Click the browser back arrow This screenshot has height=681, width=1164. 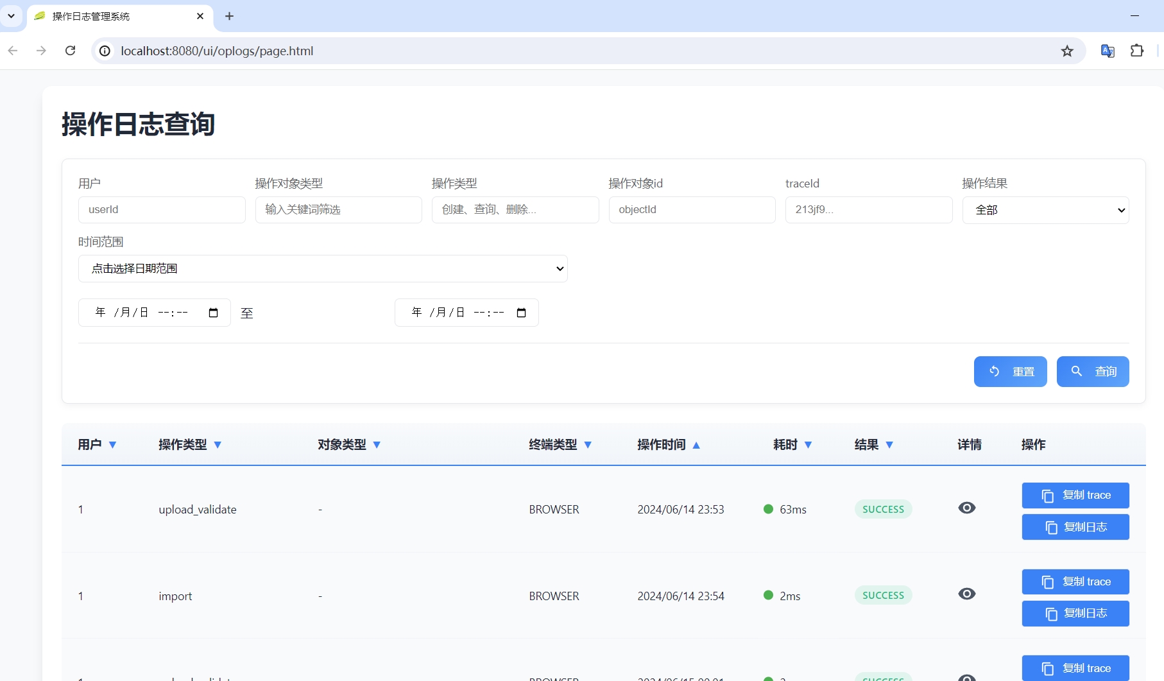coord(13,51)
